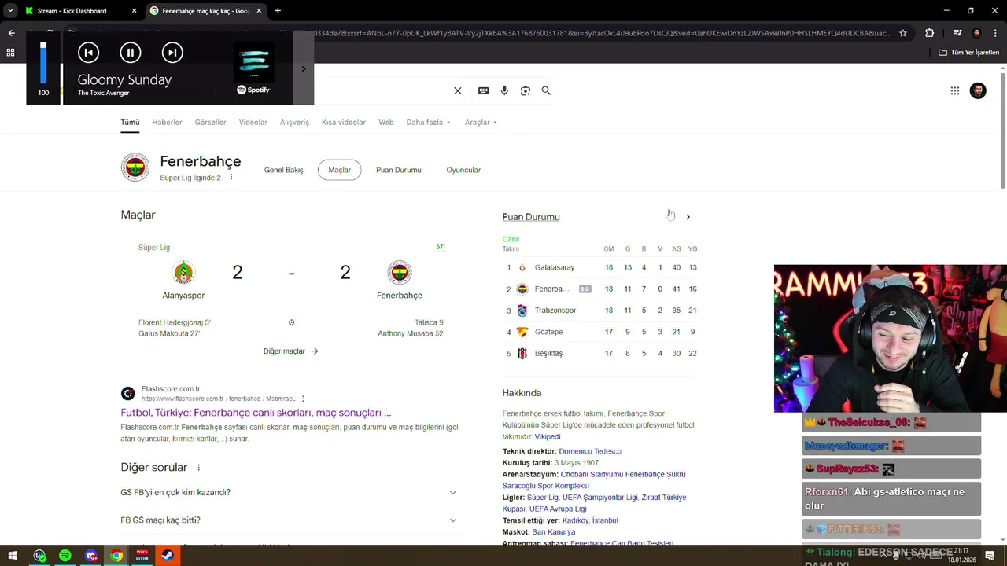
Task: Open the on-screen keyboard input tool
Action: (x=484, y=90)
